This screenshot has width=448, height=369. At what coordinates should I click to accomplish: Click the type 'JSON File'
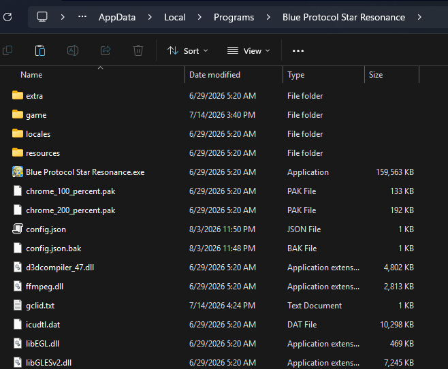click(304, 229)
